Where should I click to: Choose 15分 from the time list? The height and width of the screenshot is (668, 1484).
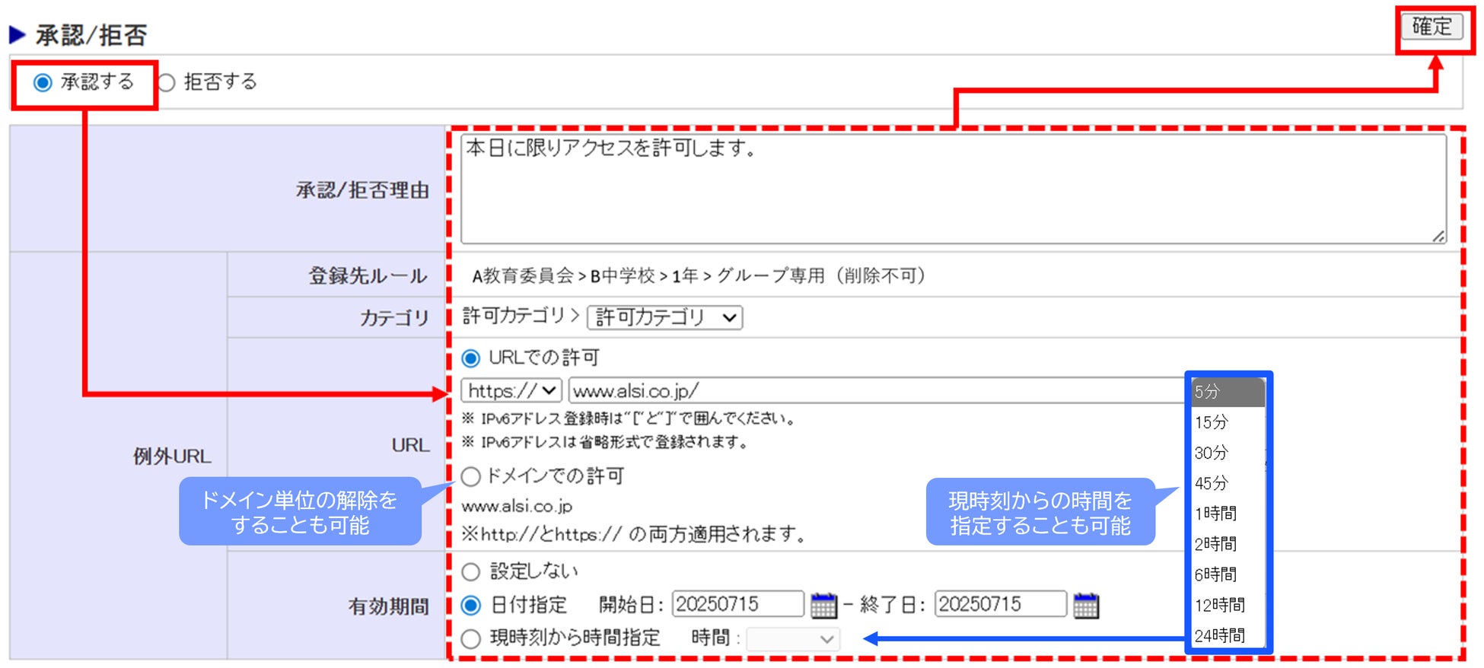click(1228, 422)
